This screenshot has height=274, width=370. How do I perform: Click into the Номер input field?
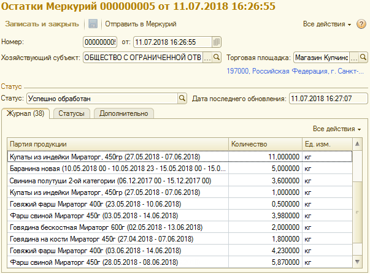100,42
